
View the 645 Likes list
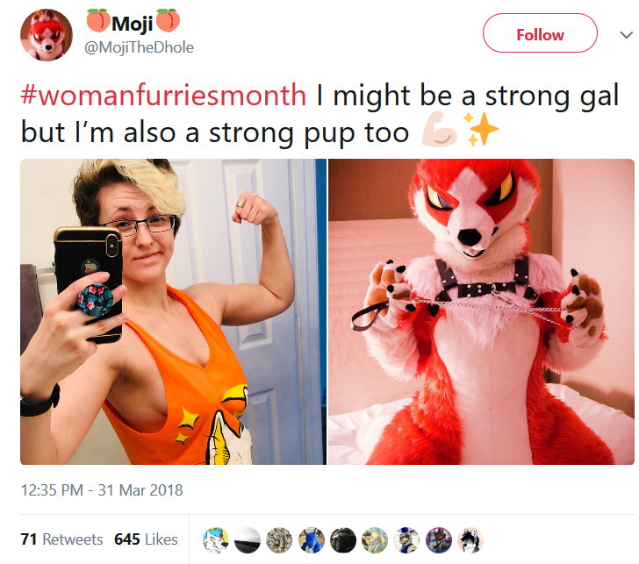coord(146,539)
